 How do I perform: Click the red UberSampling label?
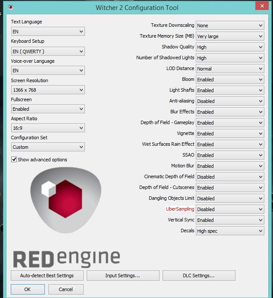[x=180, y=209]
